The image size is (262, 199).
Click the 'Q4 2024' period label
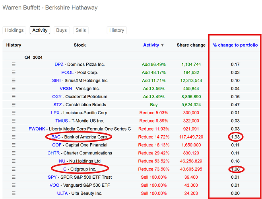[33, 57]
